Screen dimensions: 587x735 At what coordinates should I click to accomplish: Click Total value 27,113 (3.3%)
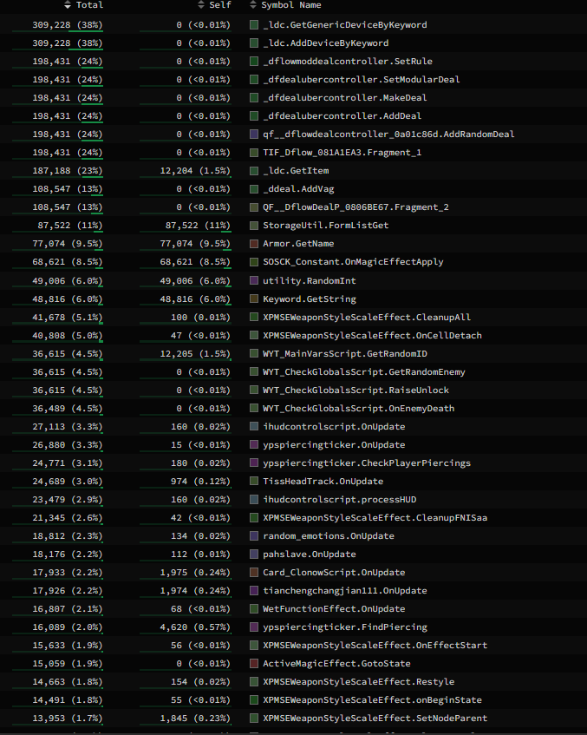point(68,427)
